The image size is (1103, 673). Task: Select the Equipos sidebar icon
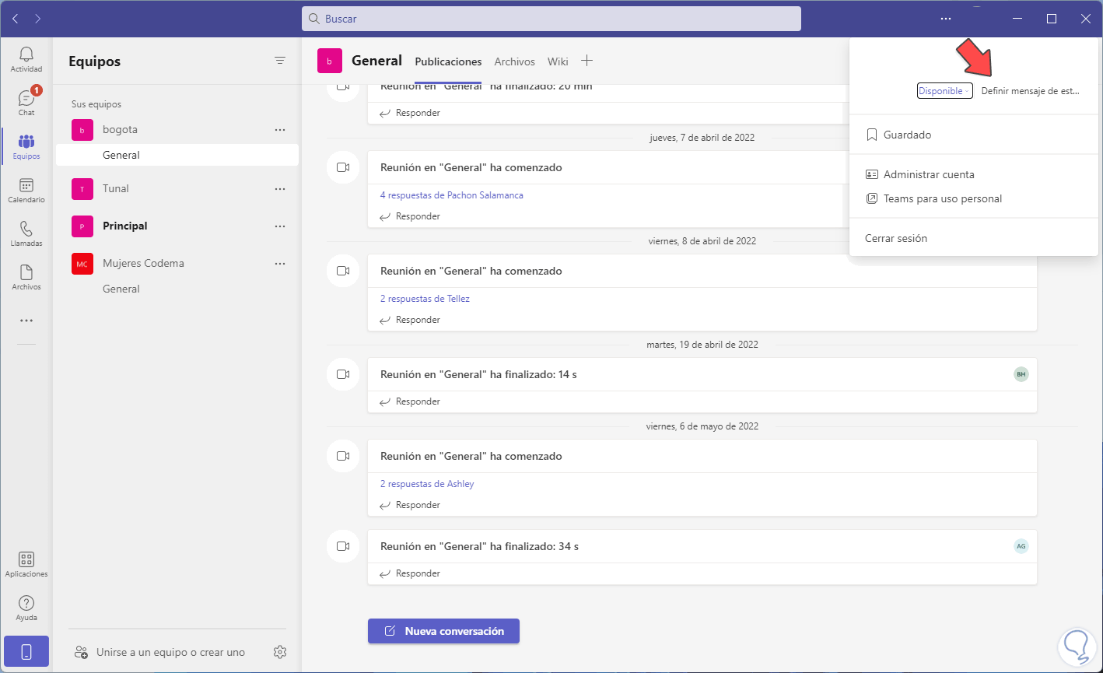[26, 146]
